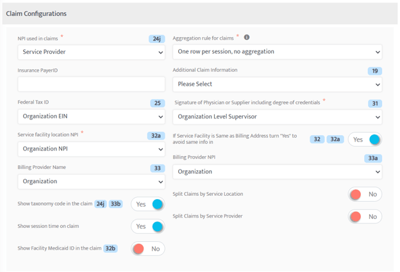
Task: Click the 32b badge next to Facility Medicaid ID
Action: tap(110, 248)
